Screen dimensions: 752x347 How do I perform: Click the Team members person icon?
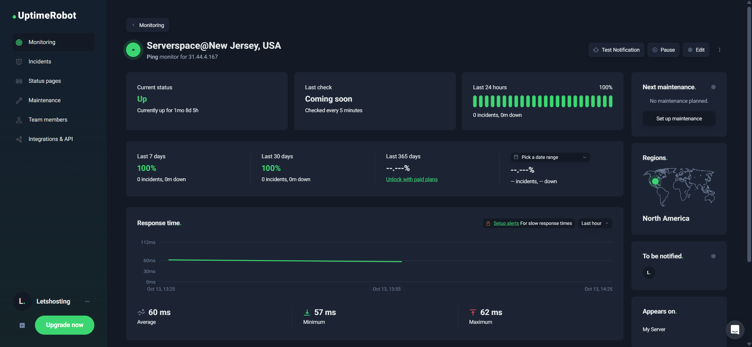point(19,120)
